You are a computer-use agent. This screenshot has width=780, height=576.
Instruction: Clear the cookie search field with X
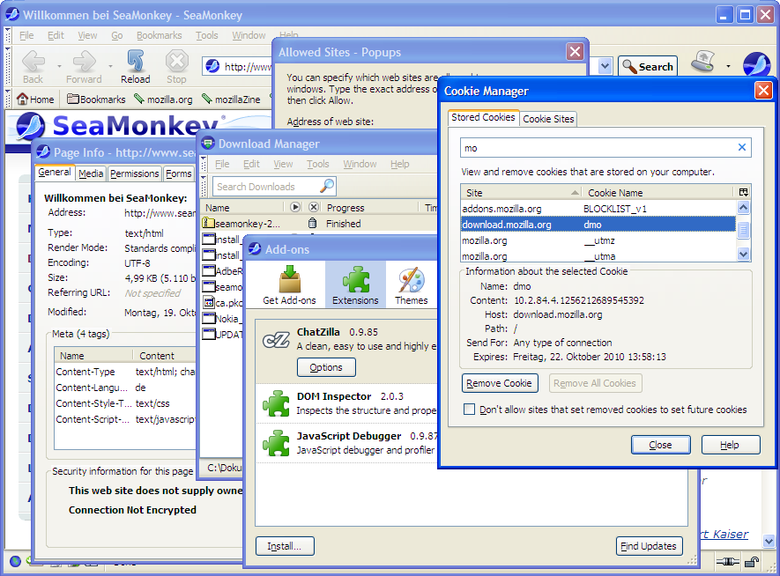click(742, 148)
